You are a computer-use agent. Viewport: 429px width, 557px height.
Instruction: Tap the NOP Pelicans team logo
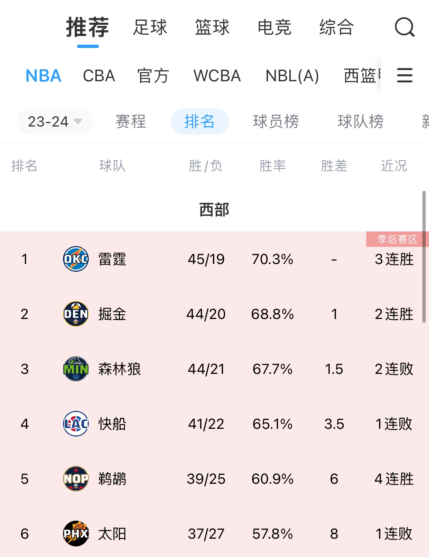(x=76, y=479)
